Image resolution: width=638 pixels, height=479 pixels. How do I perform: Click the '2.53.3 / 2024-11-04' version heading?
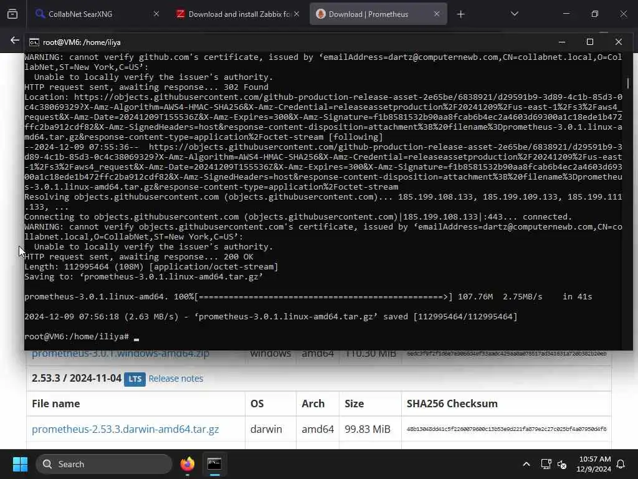(x=77, y=379)
